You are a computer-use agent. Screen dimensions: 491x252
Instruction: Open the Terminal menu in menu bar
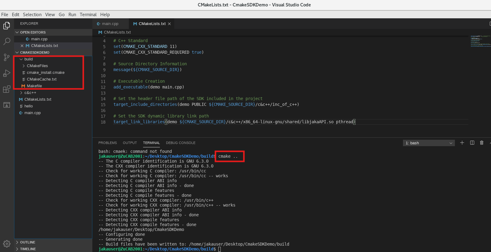point(88,15)
